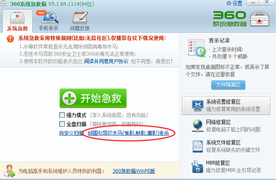Select the 系统文件修复区 DLL icon
The width and height of the screenshot is (276, 180).
pyautogui.click(x=198, y=146)
